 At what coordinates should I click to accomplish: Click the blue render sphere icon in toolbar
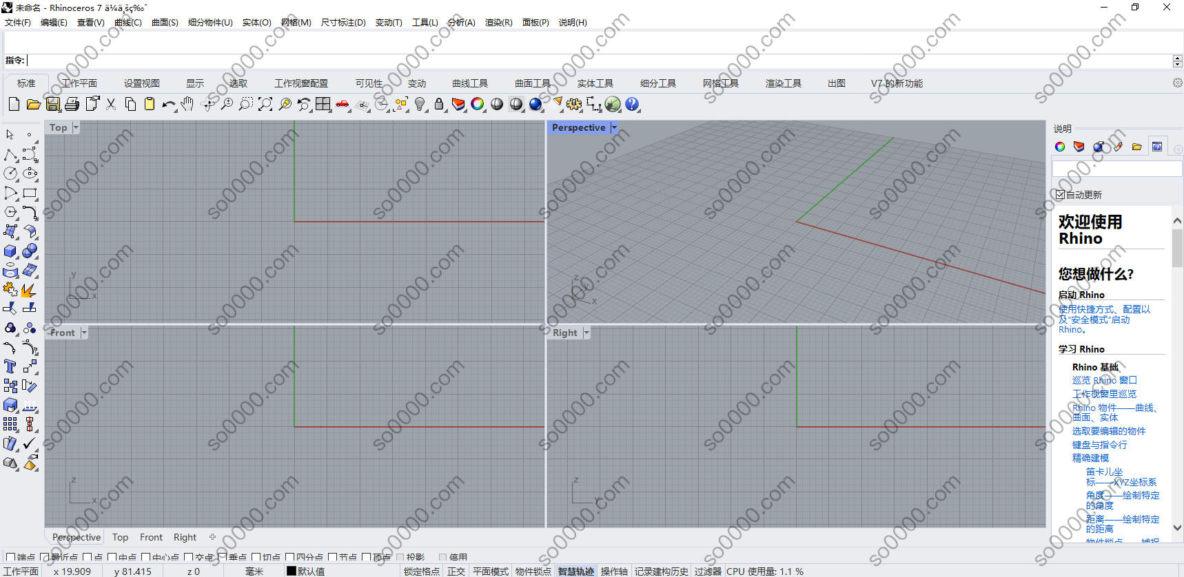[535, 104]
